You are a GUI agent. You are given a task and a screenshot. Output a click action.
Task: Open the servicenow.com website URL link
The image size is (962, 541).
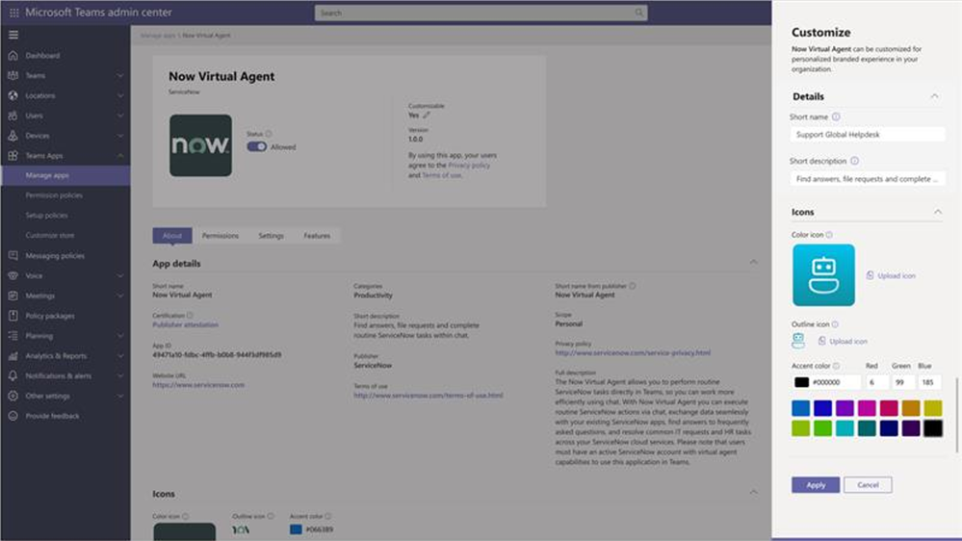[x=198, y=385]
